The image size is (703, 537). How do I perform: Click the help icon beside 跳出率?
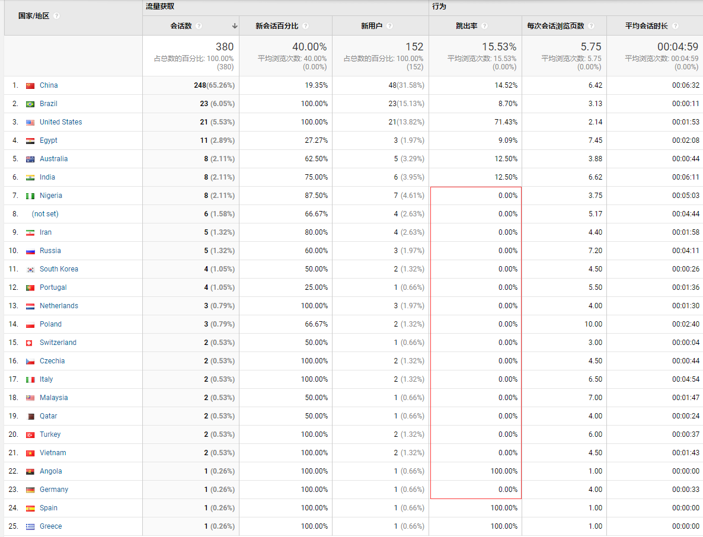click(x=484, y=25)
